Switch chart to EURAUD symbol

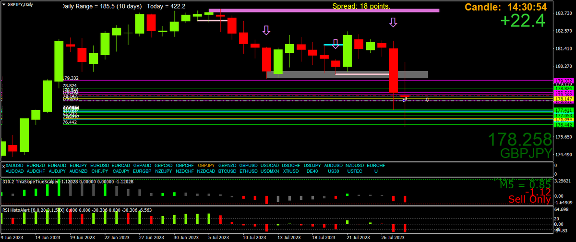[x=57, y=165]
